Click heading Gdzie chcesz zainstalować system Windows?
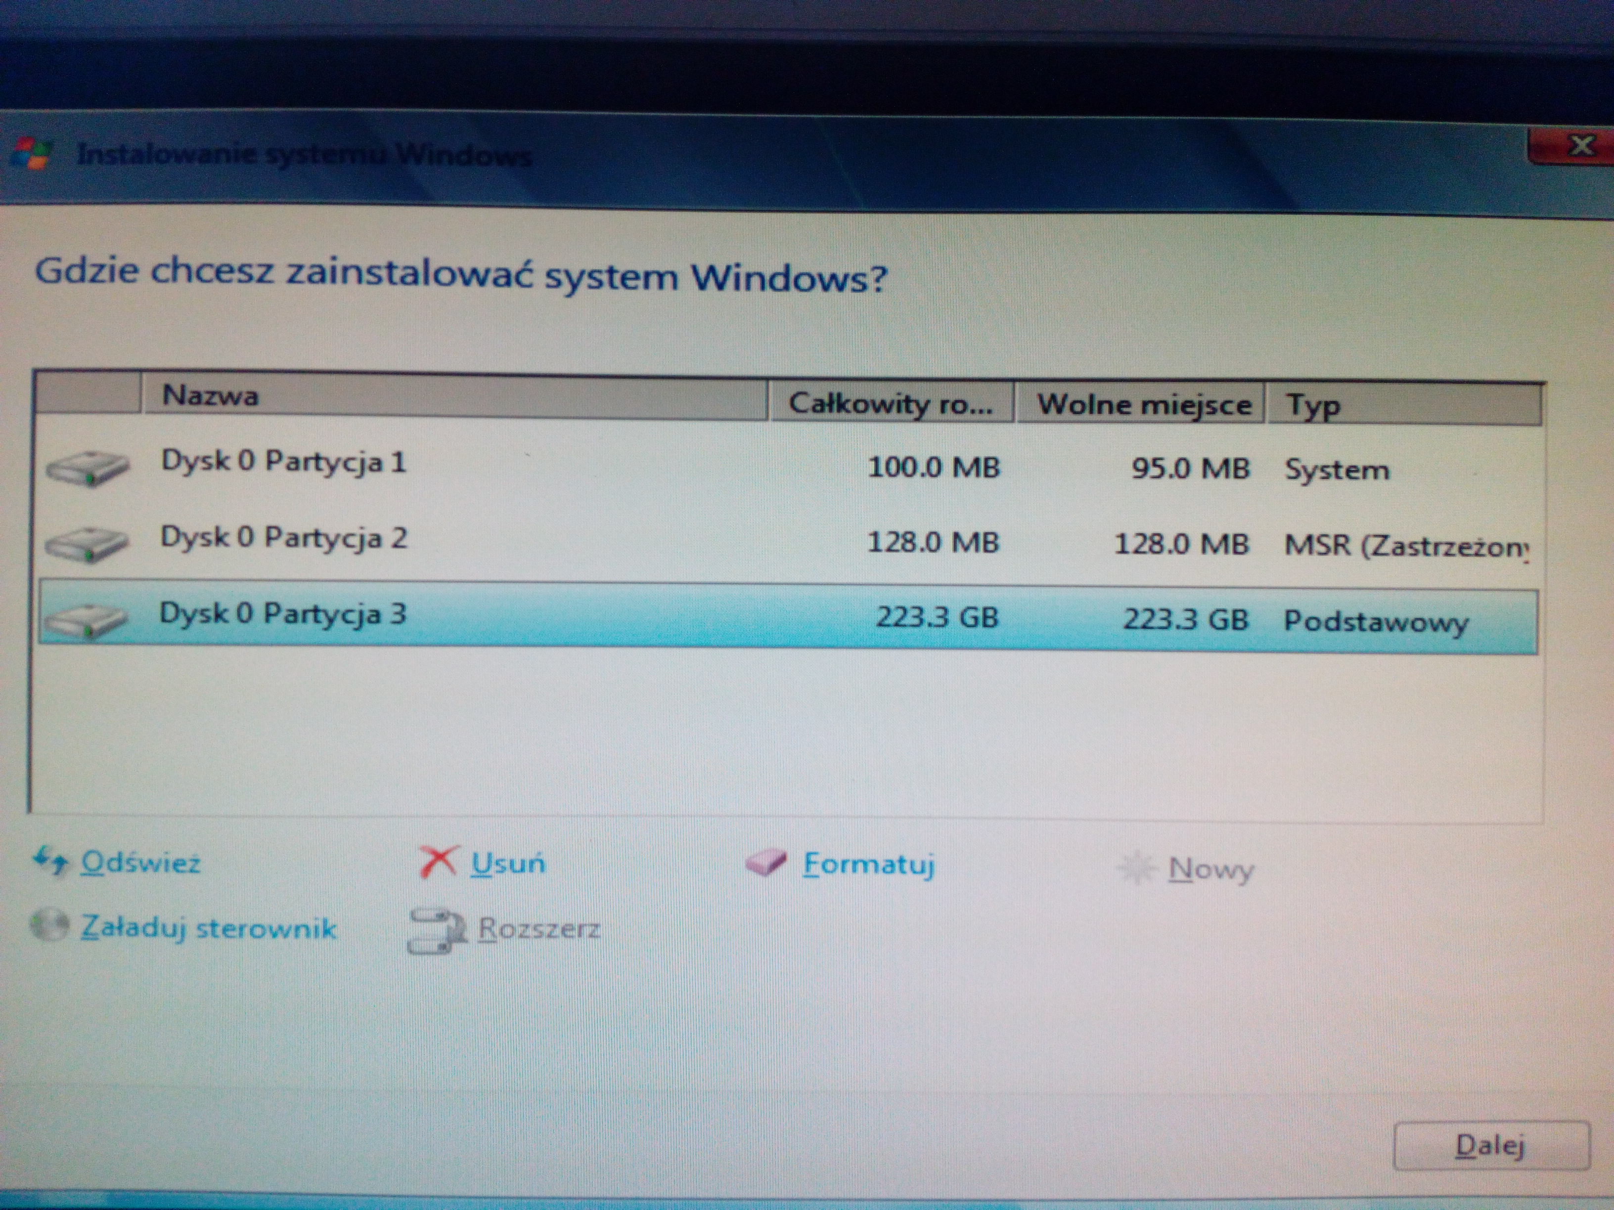The height and width of the screenshot is (1210, 1614). pyautogui.click(x=461, y=275)
